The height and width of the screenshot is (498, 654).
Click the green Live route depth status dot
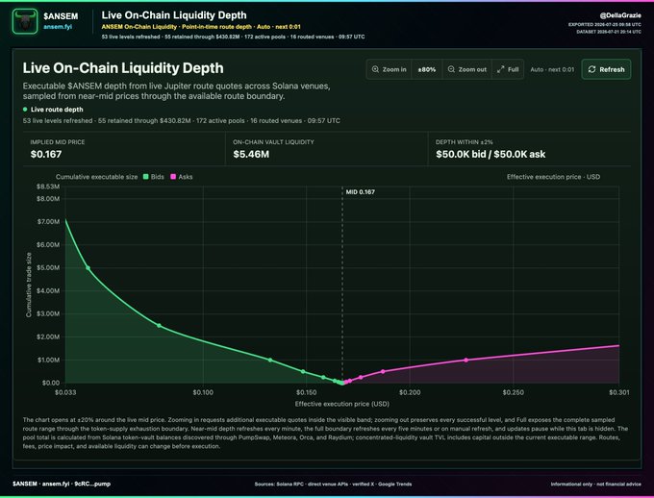tap(25, 110)
